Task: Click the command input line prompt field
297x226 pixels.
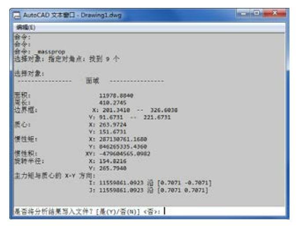Action: (x=149, y=211)
